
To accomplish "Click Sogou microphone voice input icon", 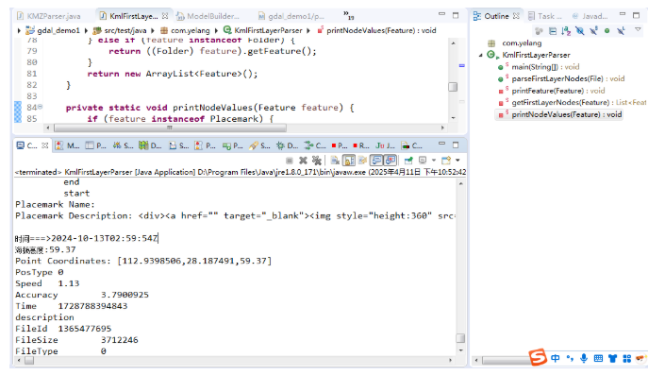I will point(584,358).
